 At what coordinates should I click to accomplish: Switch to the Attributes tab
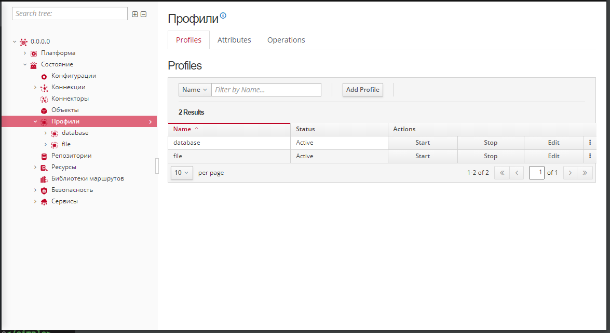(234, 40)
